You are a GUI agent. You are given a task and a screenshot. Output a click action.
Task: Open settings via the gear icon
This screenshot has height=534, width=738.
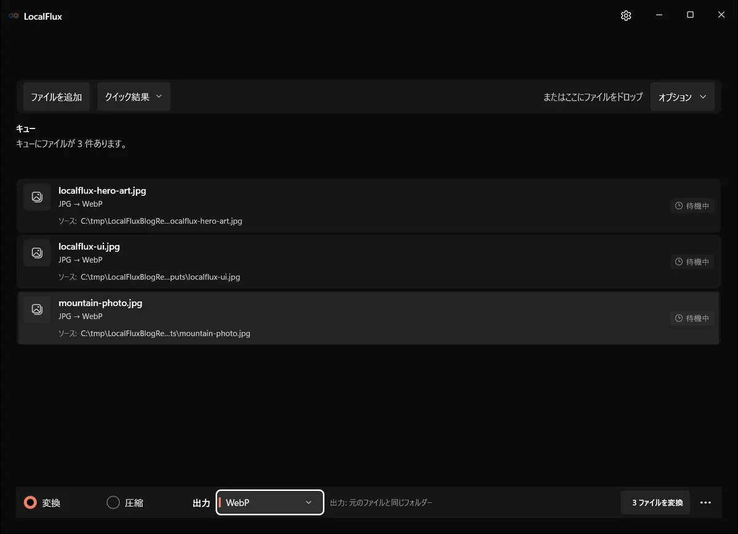coord(626,16)
